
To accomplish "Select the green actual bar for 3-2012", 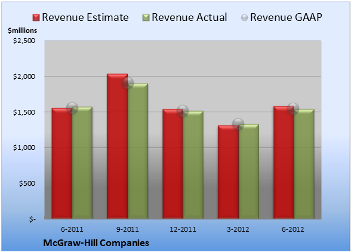I will pyautogui.click(x=248, y=171).
